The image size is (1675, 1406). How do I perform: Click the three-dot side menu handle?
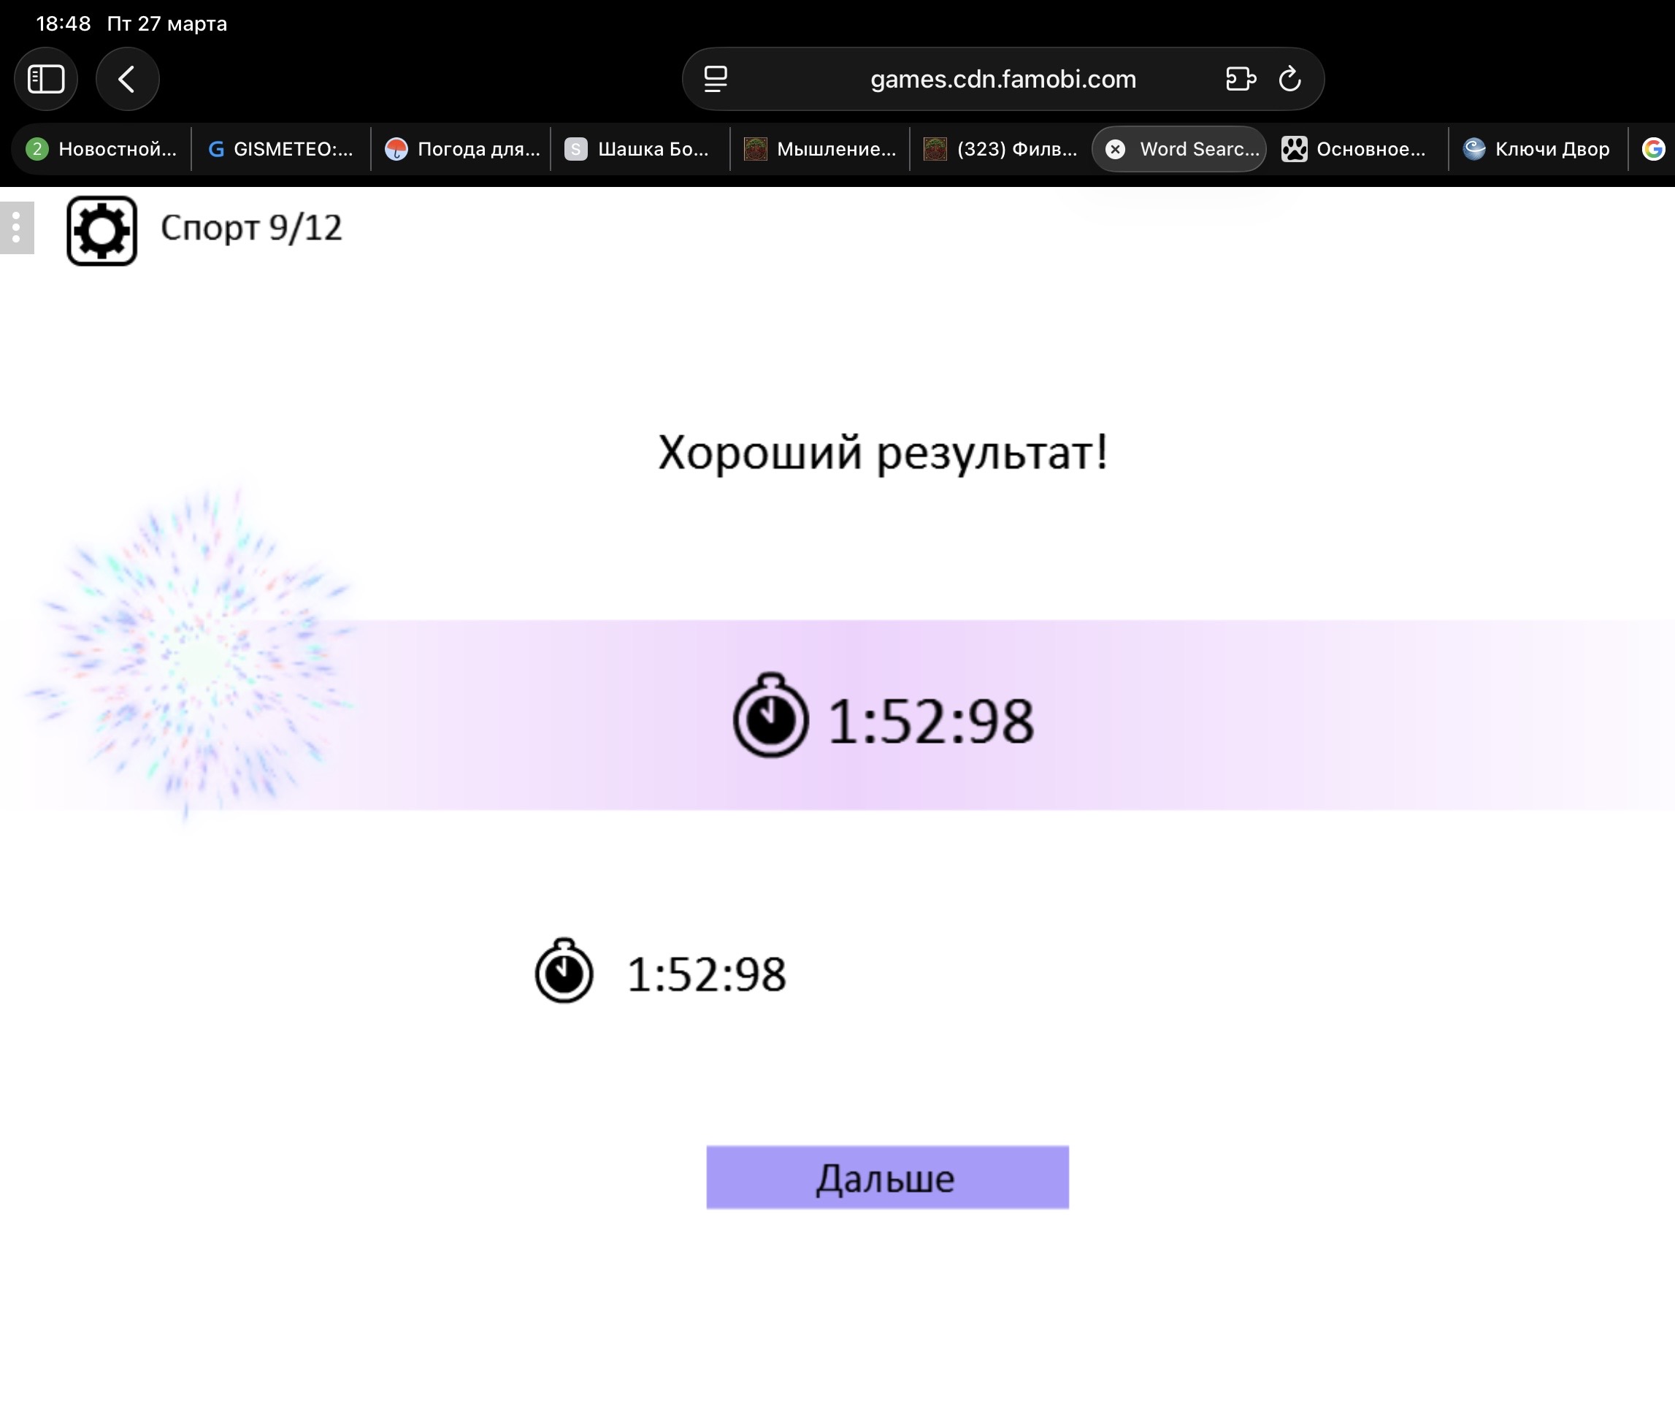[16, 228]
